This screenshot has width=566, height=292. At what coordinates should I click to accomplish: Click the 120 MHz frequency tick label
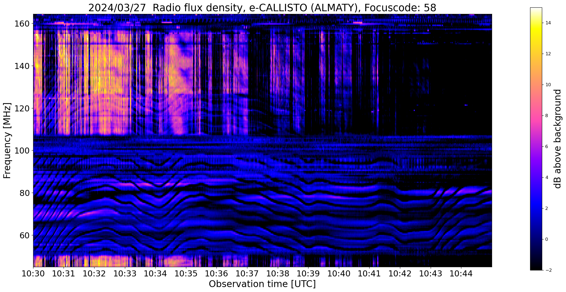coord(22,108)
